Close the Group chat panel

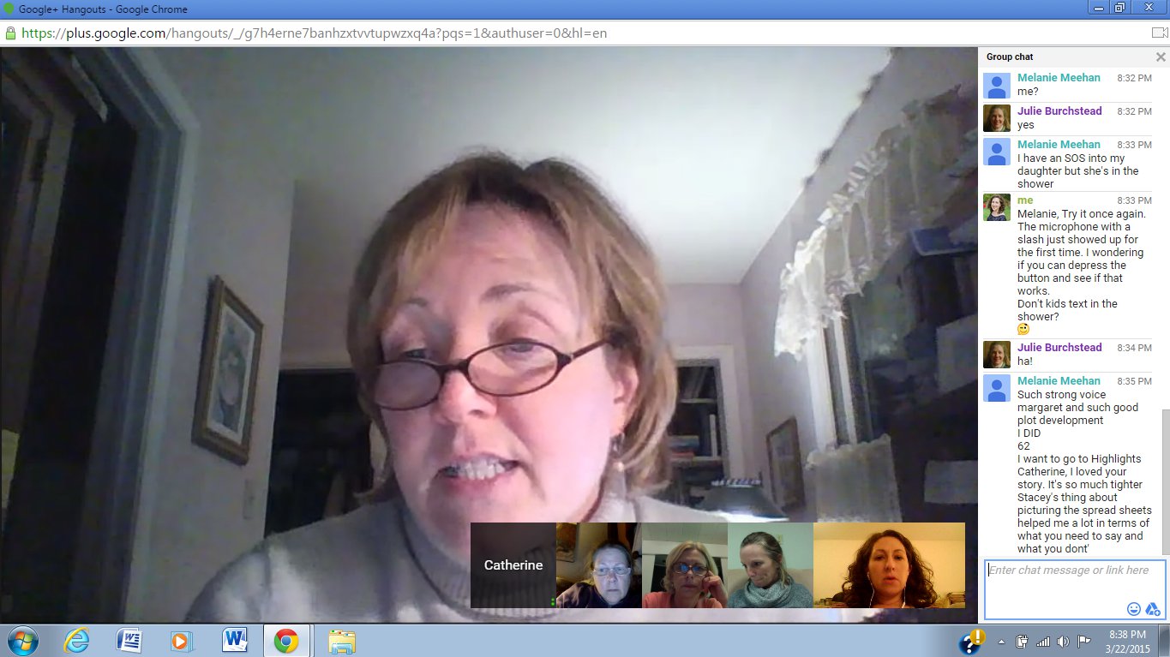1161,57
